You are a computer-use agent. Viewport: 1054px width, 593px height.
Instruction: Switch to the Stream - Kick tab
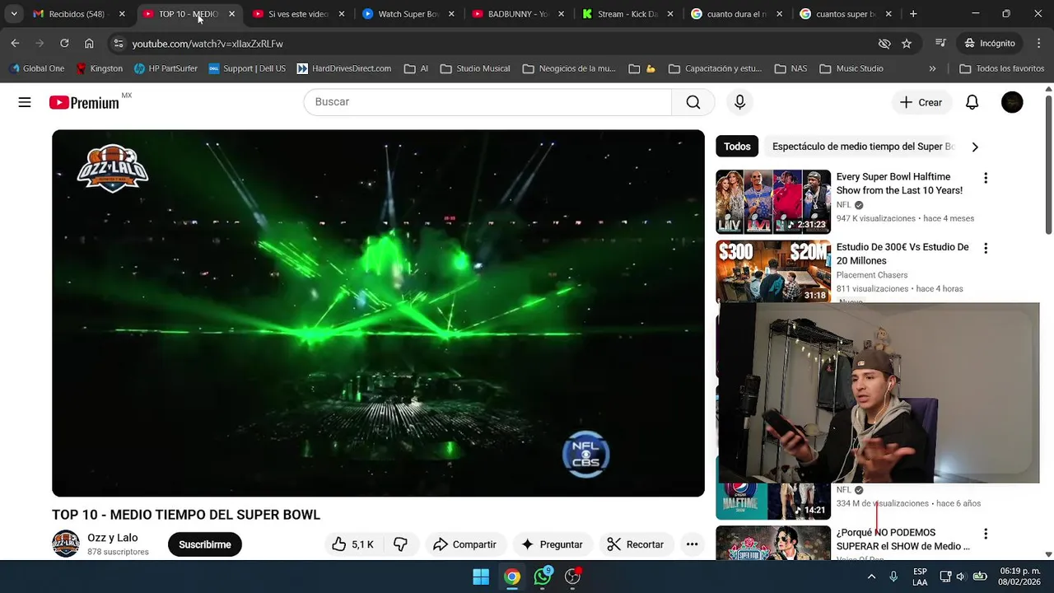(627, 14)
